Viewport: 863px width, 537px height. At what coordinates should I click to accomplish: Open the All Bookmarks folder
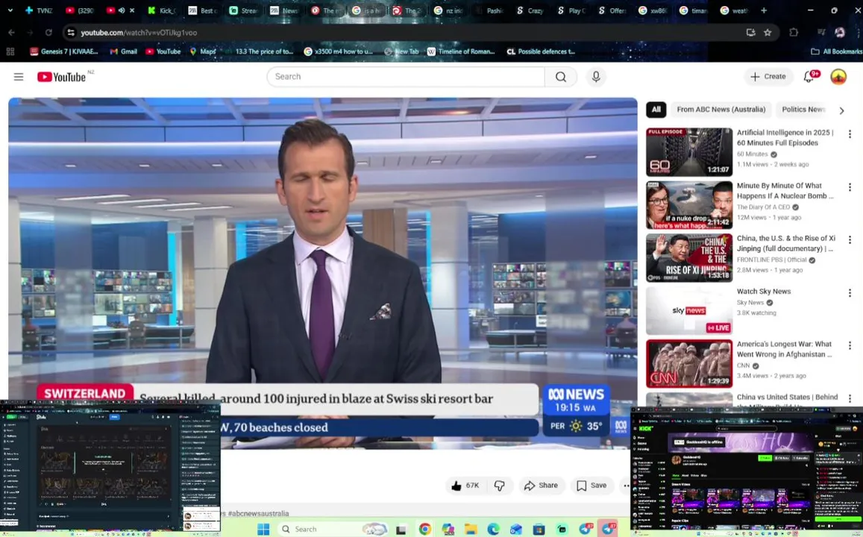click(837, 51)
